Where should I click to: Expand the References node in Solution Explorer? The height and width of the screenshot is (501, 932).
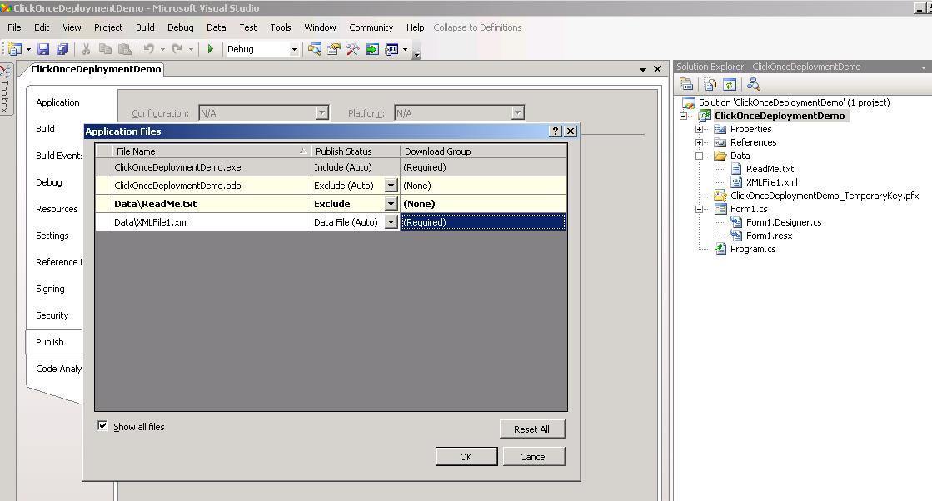click(x=700, y=142)
